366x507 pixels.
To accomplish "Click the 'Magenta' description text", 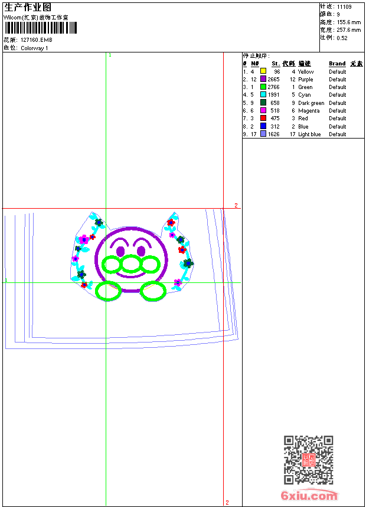I will point(309,111).
